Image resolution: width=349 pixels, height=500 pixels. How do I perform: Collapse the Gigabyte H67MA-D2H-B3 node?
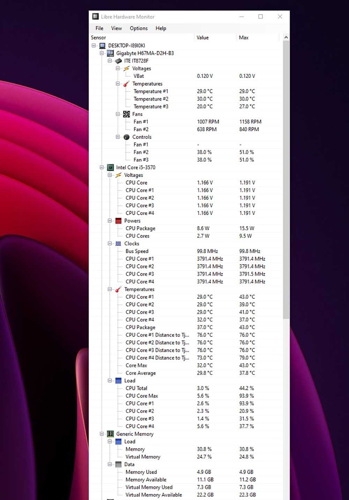[x=102, y=53]
